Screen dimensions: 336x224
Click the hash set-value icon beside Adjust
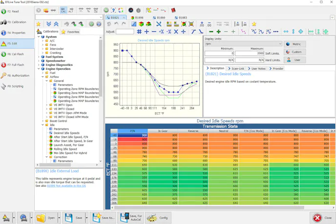point(139,32)
